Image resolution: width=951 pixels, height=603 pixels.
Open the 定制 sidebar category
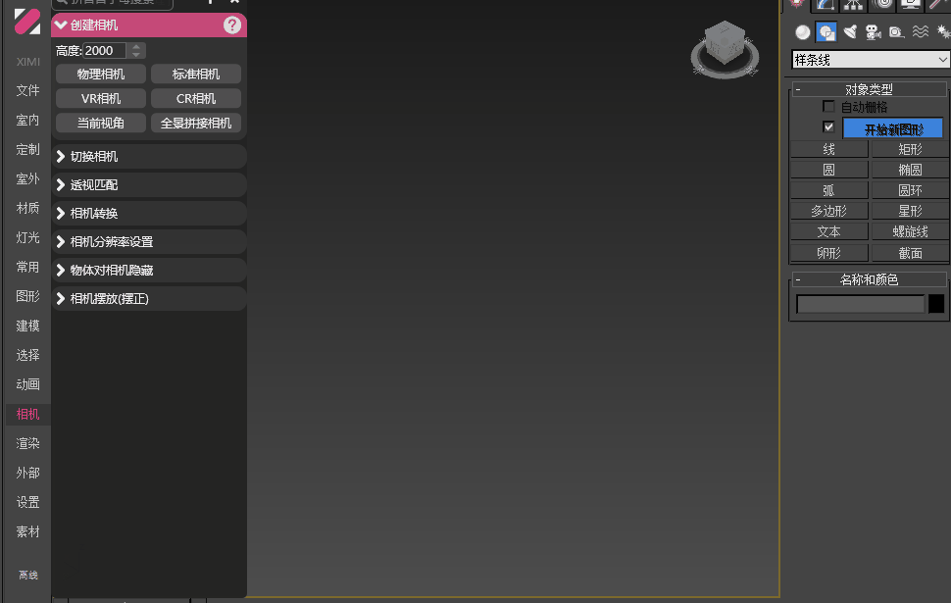(27, 149)
